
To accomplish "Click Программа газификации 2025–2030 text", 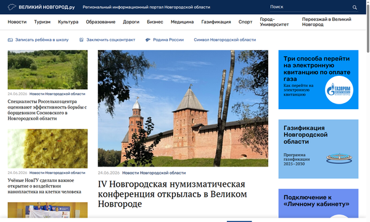I will 297,159.
